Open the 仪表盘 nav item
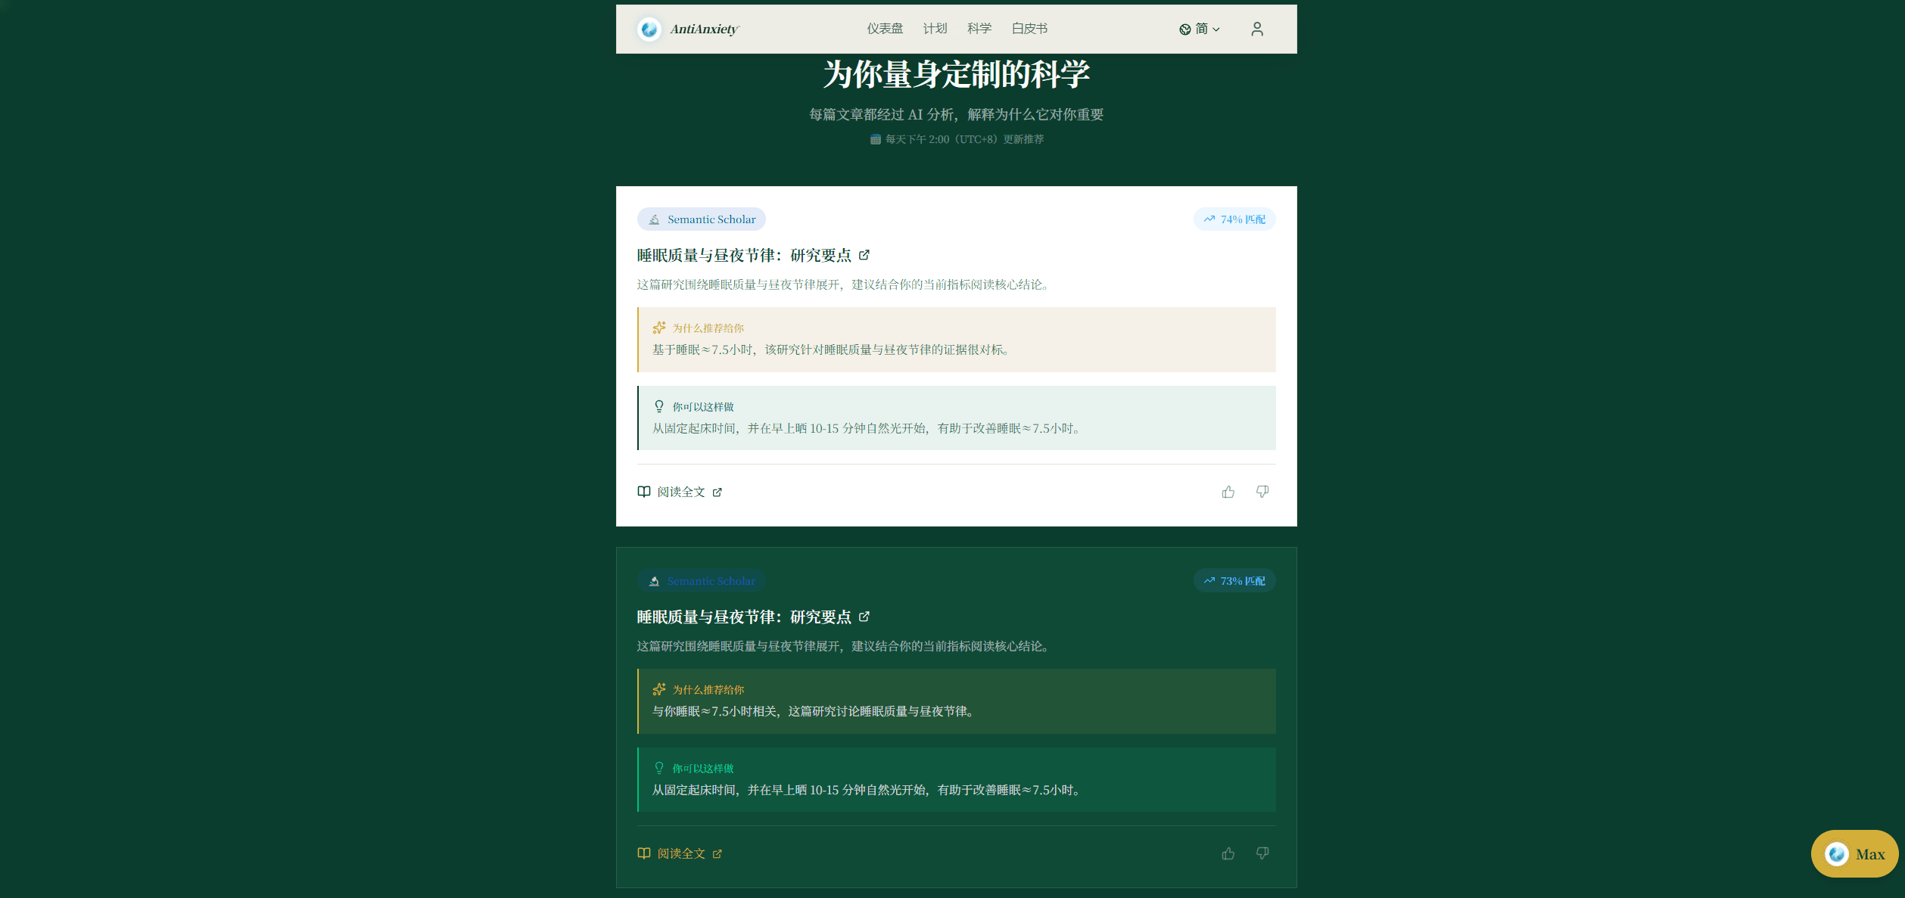 click(885, 29)
